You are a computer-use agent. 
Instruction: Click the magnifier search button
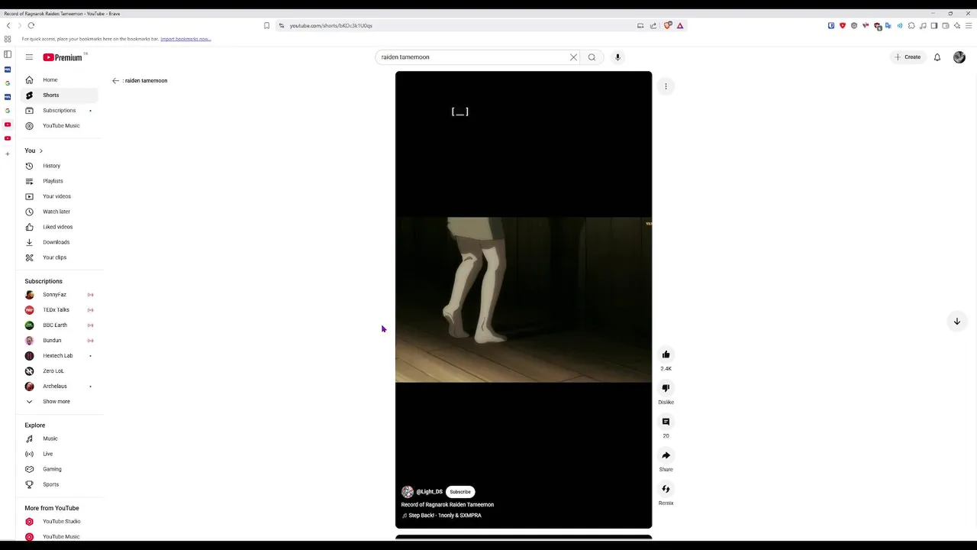592,57
